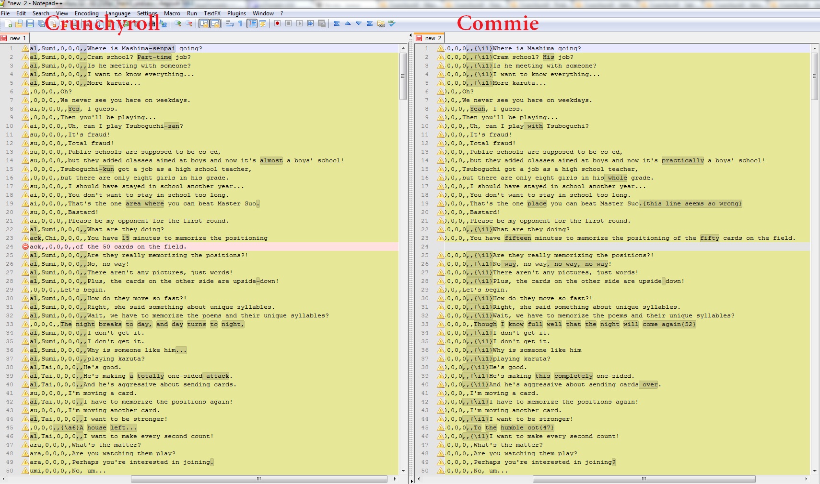Click left pane vertical scrollbar thumb
The image size is (820, 484).
pyautogui.click(x=403, y=76)
